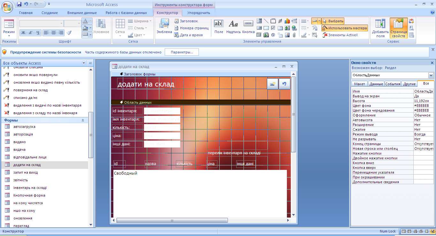Image resolution: width=436 pixels, height=236 pixels.
Task: Open События tab in property sheet
Action: pos(393,84)
